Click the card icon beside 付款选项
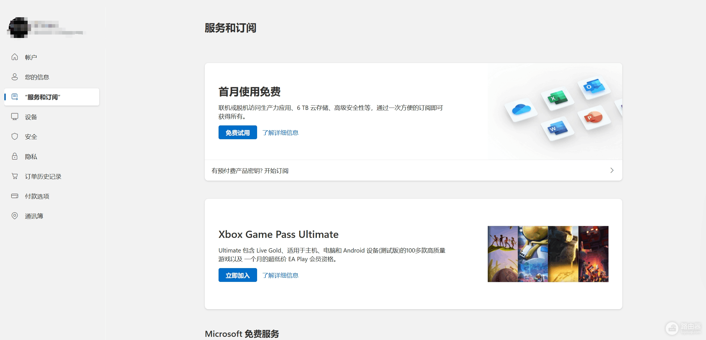The height and width of the screenshot is (340, 706). (x=15, y=196)
